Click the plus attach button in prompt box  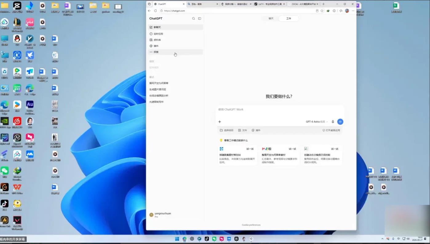220,122
